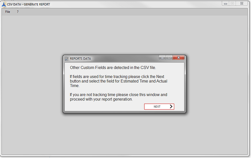Click the disabled maximize icon of REPORTS DATA dialog
251x158 pixels.
click(169, 58)
